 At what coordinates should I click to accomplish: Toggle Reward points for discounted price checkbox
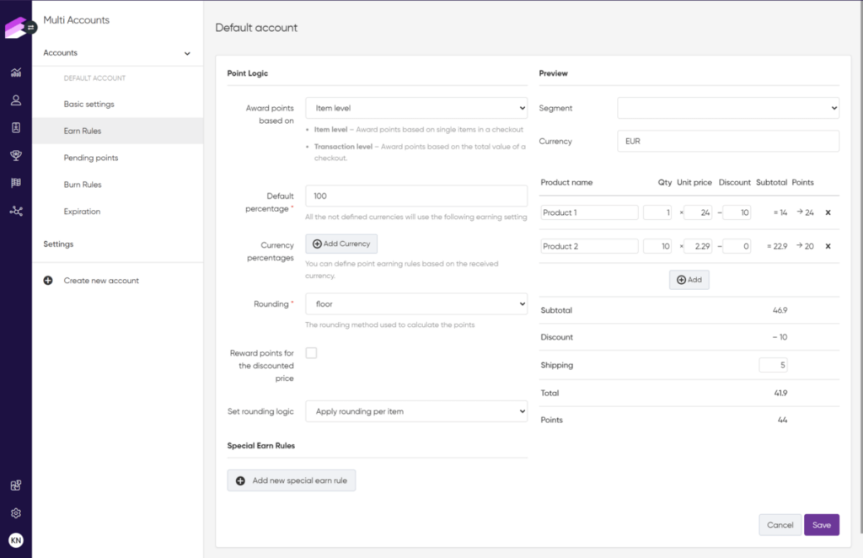point(312,353)
